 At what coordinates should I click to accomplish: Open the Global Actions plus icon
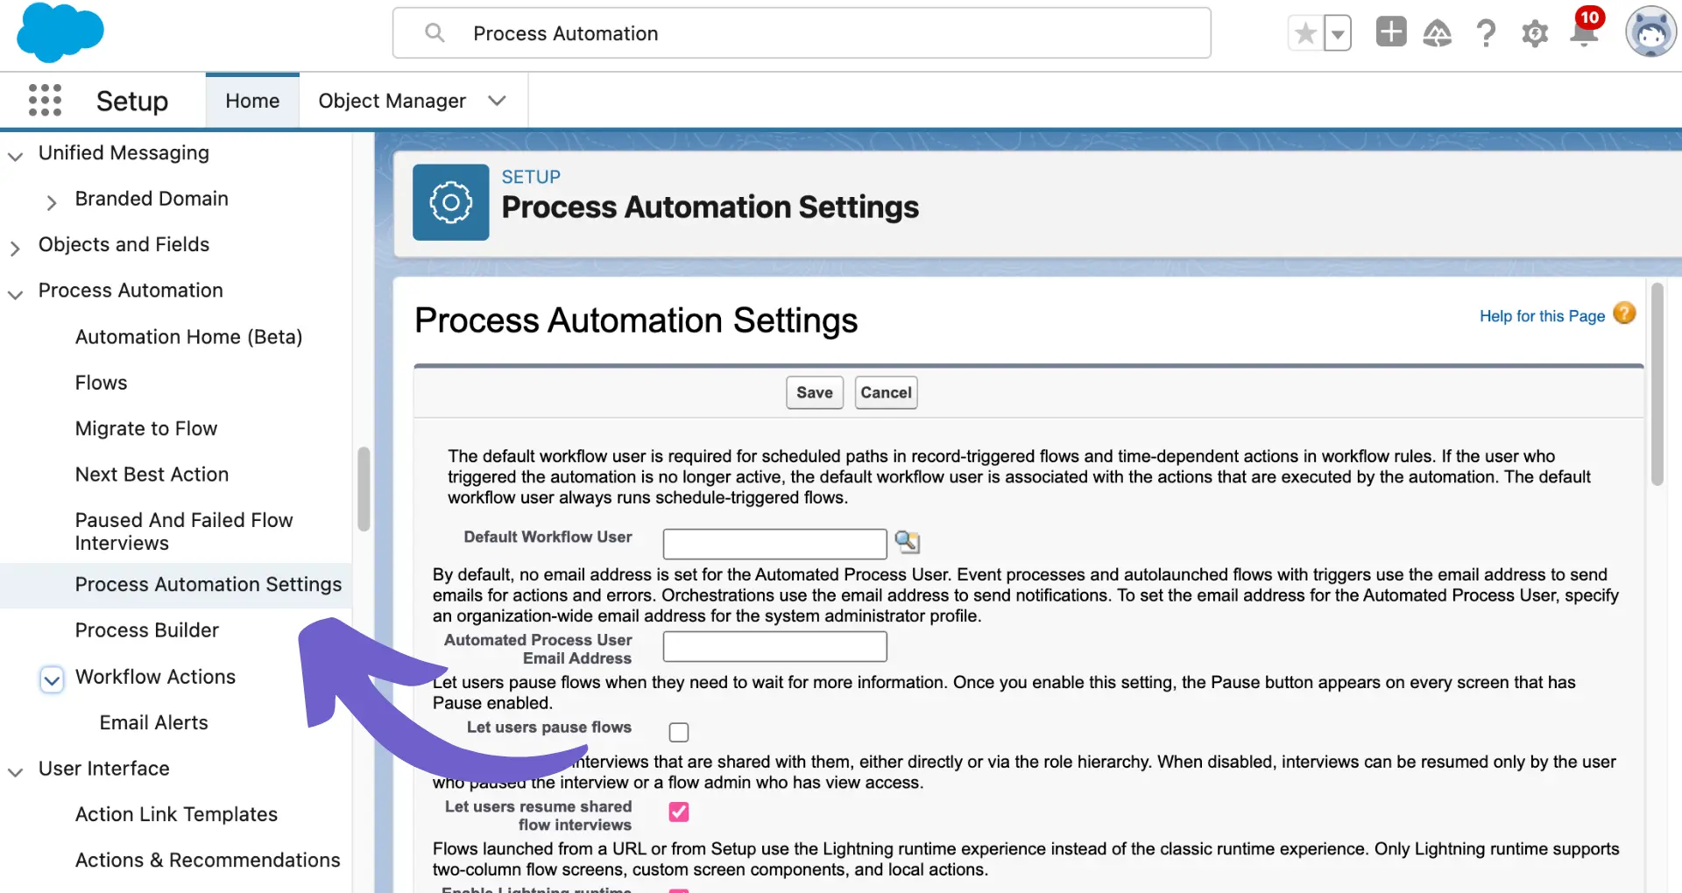click(1391, 32)
